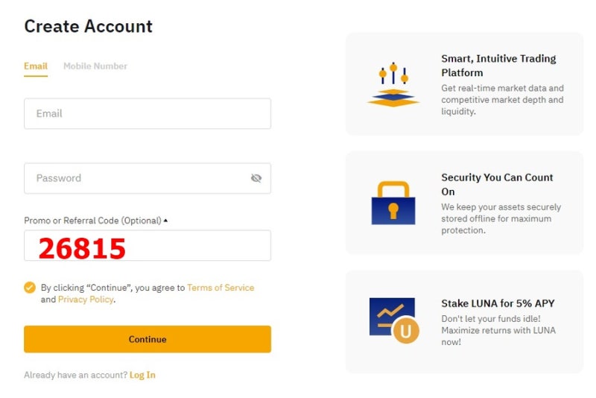Open the Privacy Policy link
The height and width of the screenshot is (398, 596).
86,300
